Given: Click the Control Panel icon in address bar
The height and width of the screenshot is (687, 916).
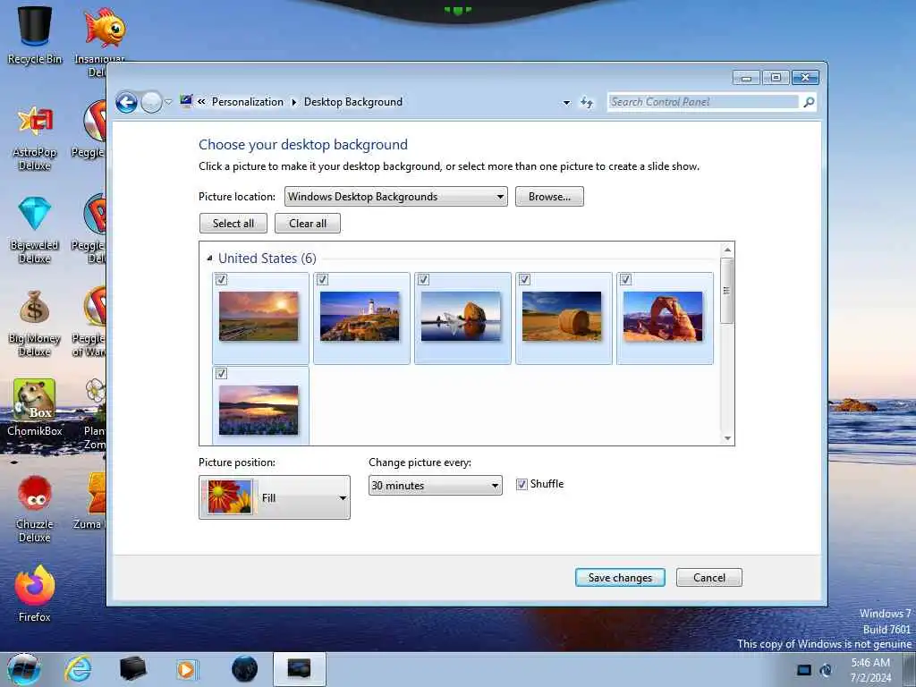Looking at the screenshot, I should (x=186, y=101).
